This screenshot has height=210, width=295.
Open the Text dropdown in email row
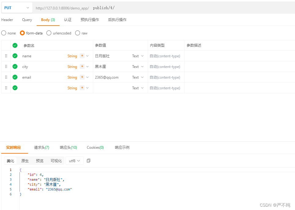(x=138, y=77)
